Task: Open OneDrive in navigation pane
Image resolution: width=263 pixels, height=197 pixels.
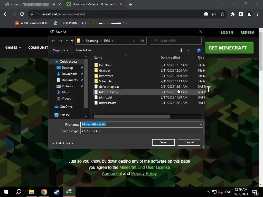Action: pos(66,106)
